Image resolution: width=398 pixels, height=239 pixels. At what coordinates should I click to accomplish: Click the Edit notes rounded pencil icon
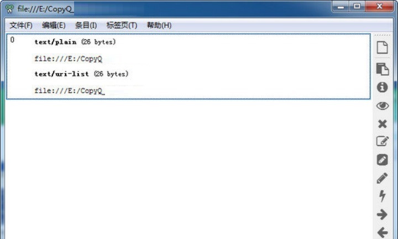383,160
